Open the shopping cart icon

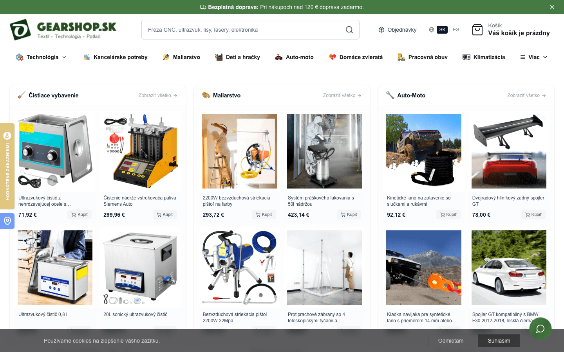point(477,30)
